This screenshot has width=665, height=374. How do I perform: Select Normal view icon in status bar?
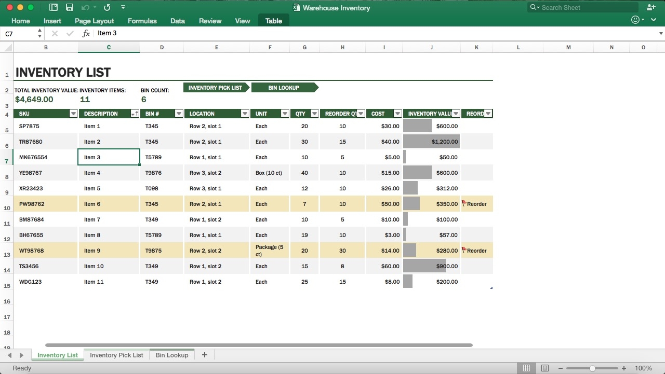pyautogui.click(x=526, y=367)
